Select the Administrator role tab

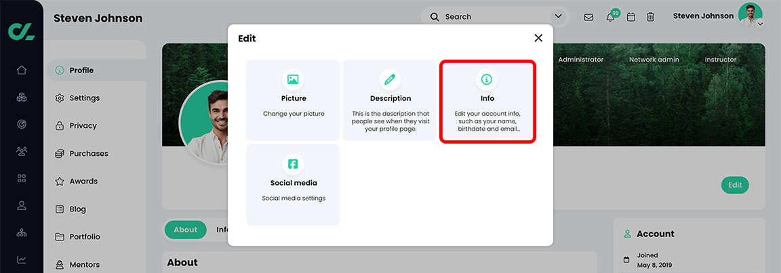point(581,60)
